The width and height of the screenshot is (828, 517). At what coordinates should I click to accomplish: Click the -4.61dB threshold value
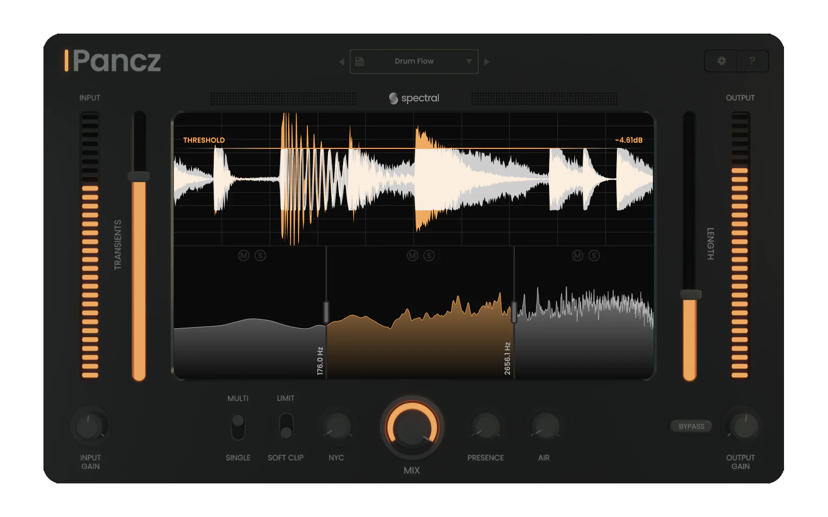click(629, 140)
